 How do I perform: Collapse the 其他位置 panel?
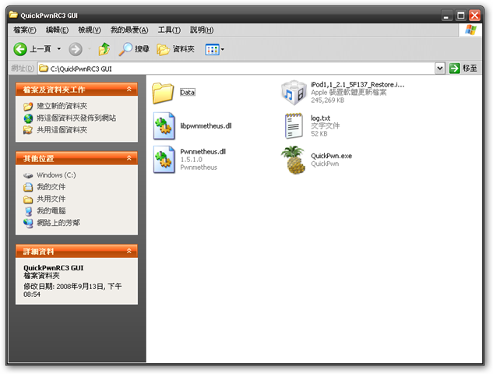point(129,158)
